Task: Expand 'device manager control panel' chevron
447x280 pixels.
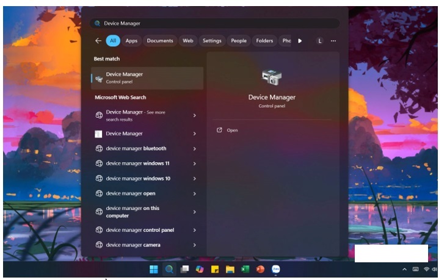Action: (x=194, y=230)
